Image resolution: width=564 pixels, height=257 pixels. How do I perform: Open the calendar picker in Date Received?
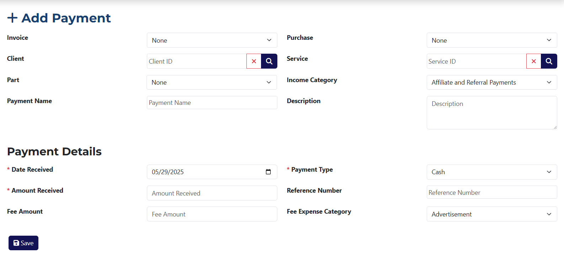click(268, 172)
